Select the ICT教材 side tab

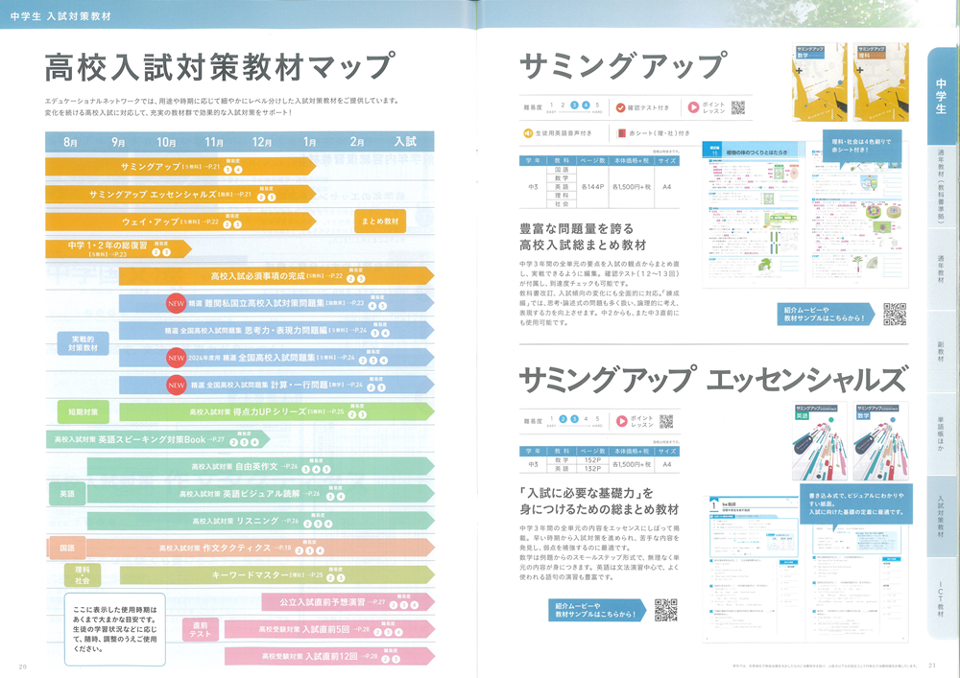(941, 597)
